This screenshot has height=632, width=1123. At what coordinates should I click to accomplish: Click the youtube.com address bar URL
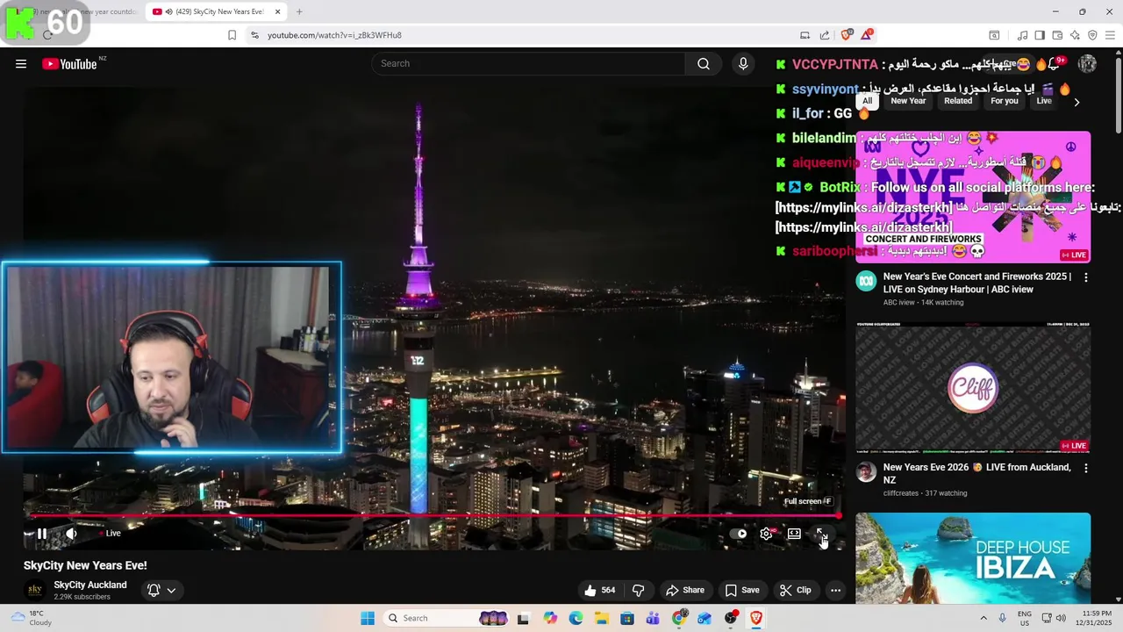[x=334, y=35]
